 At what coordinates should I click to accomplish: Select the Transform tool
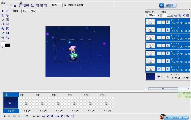click(x=8, y=29)
